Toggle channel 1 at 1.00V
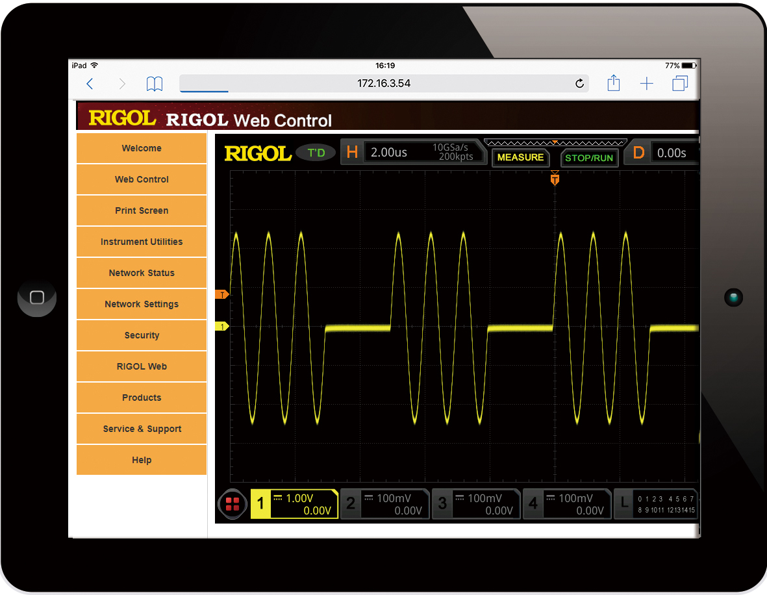Viewport: 767px width, 595px height. click(x=294, y=504)
